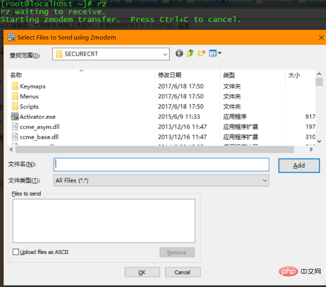This screenshot has width=326, height=287.
Task: Click the OK button
Action: pos(142,272)
